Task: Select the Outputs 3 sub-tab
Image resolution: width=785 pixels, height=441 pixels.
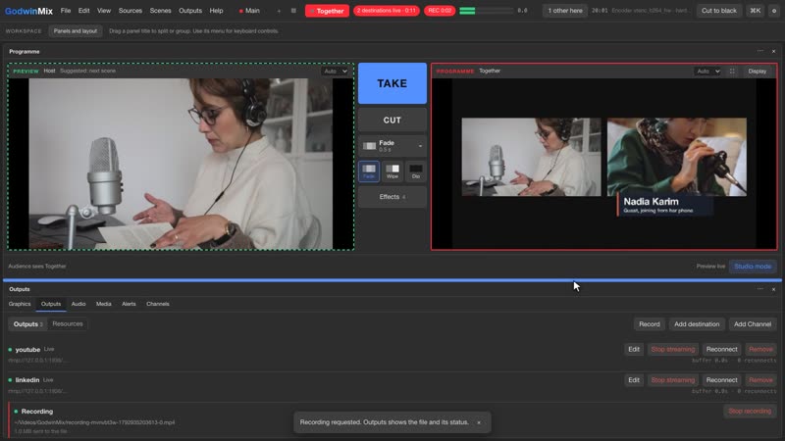Action: 28,324
